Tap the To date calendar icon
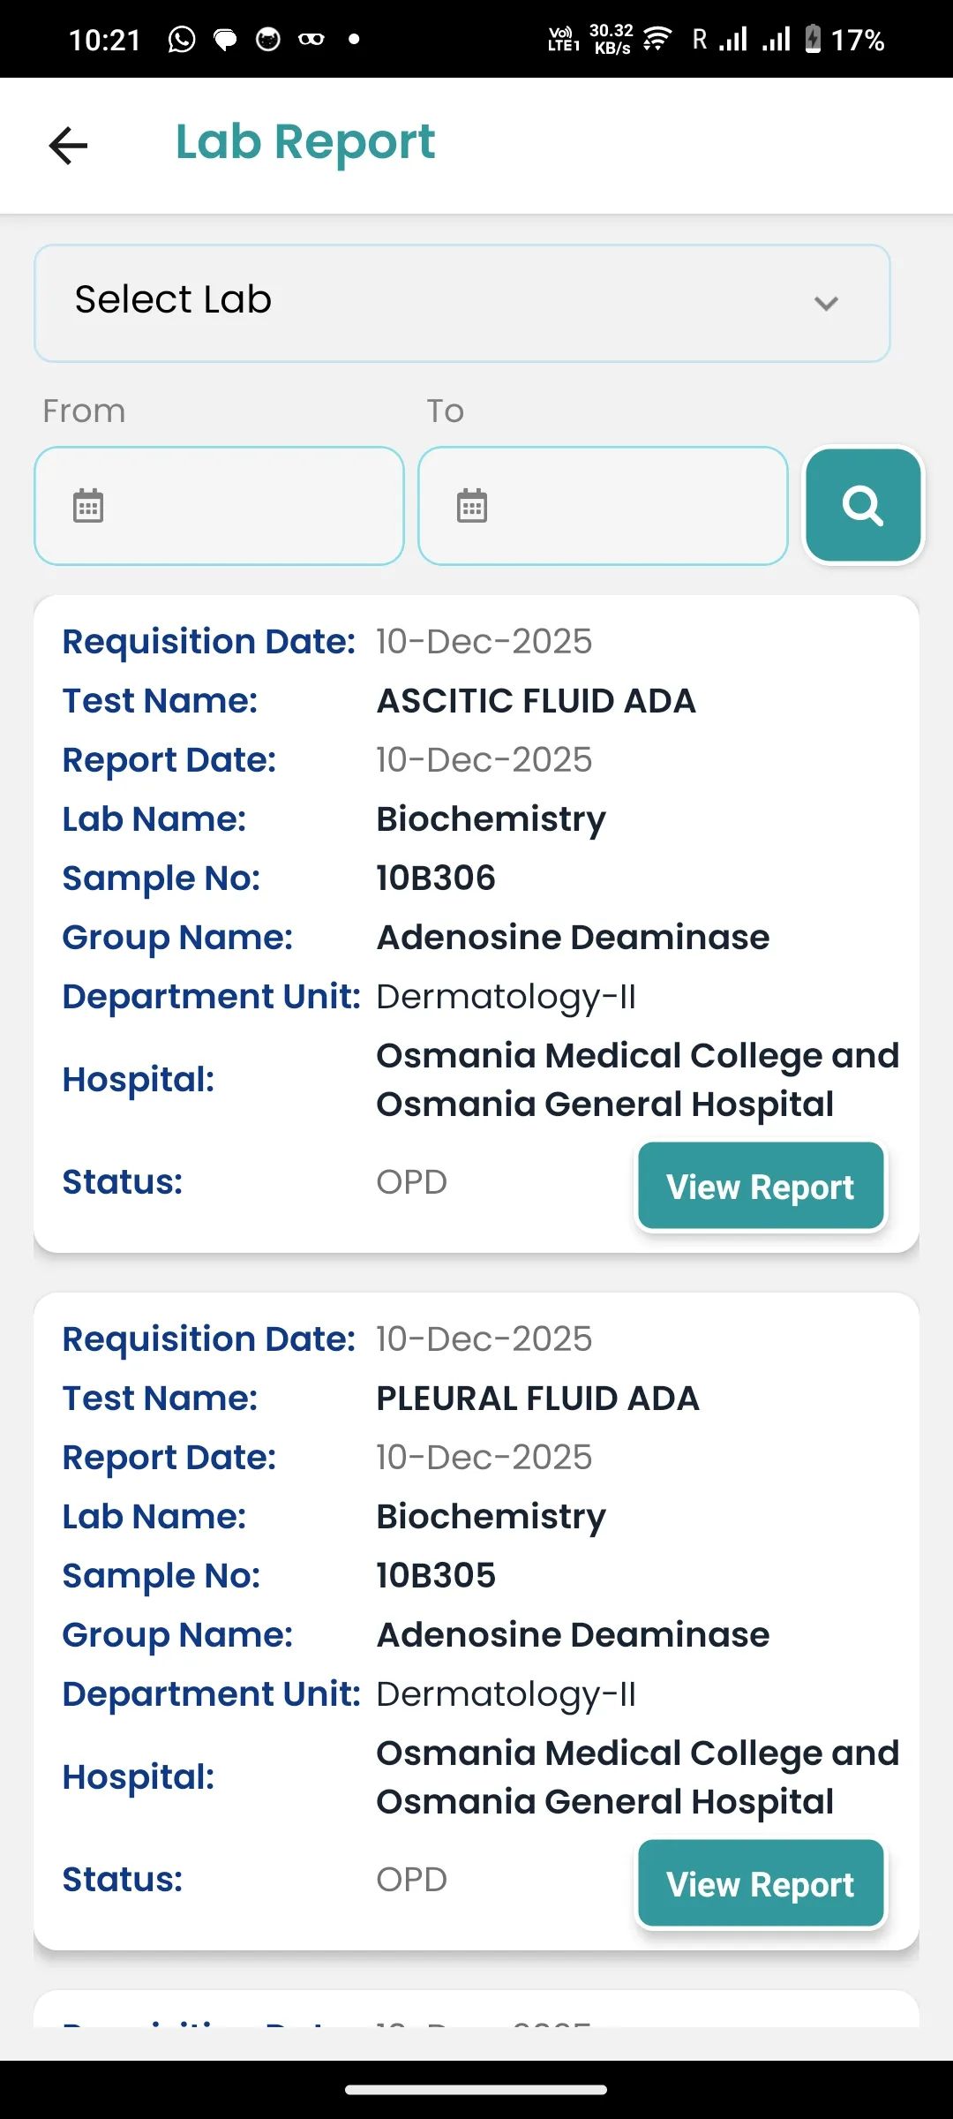Image resolution: width=953 pixels, height=2119 pixels. 472,506
